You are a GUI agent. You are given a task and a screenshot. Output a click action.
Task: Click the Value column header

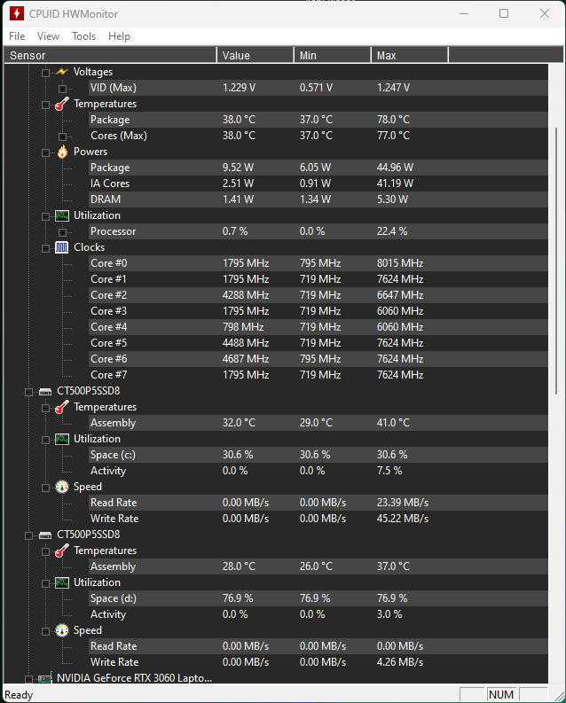point(255,55)
